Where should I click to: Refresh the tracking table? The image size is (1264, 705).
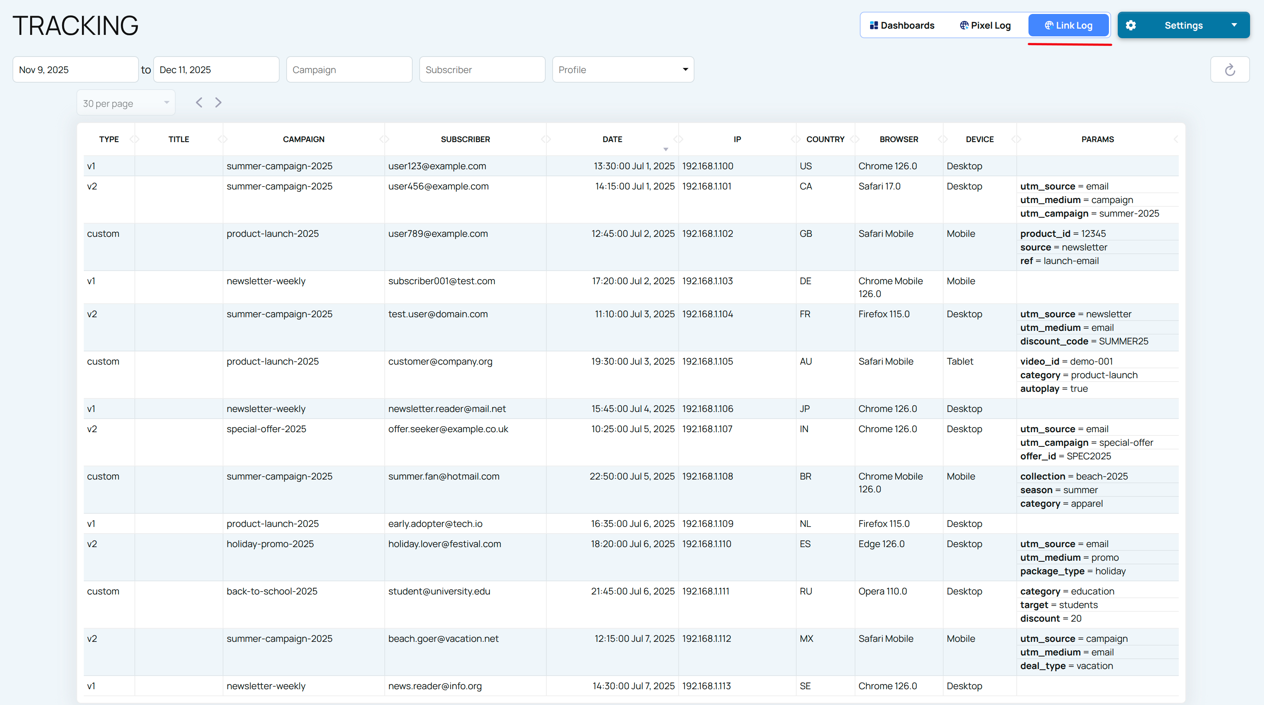[x=1229, y=69]
